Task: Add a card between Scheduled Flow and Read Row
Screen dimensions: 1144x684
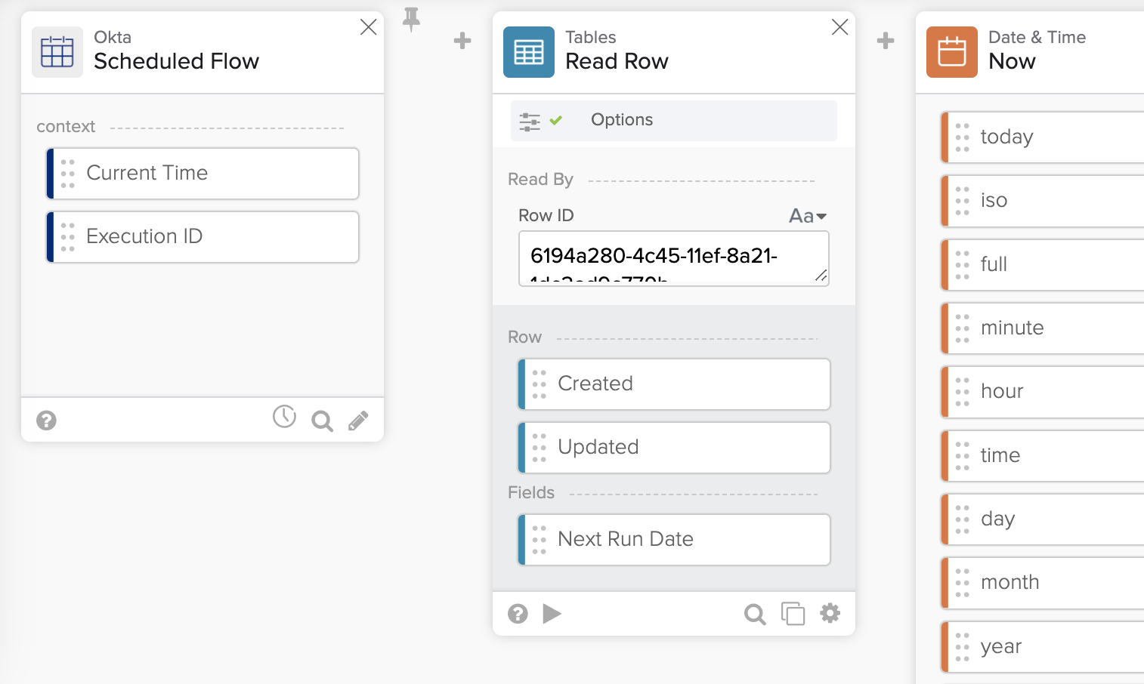Action: [462, 41]
